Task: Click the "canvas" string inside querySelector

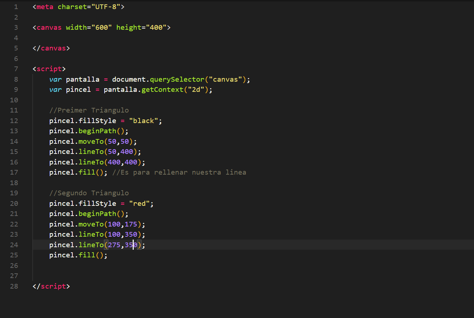Action: coord(225,79)
